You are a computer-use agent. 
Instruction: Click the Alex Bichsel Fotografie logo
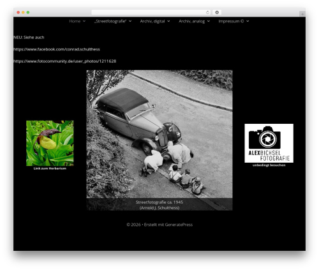pos(269,143)
